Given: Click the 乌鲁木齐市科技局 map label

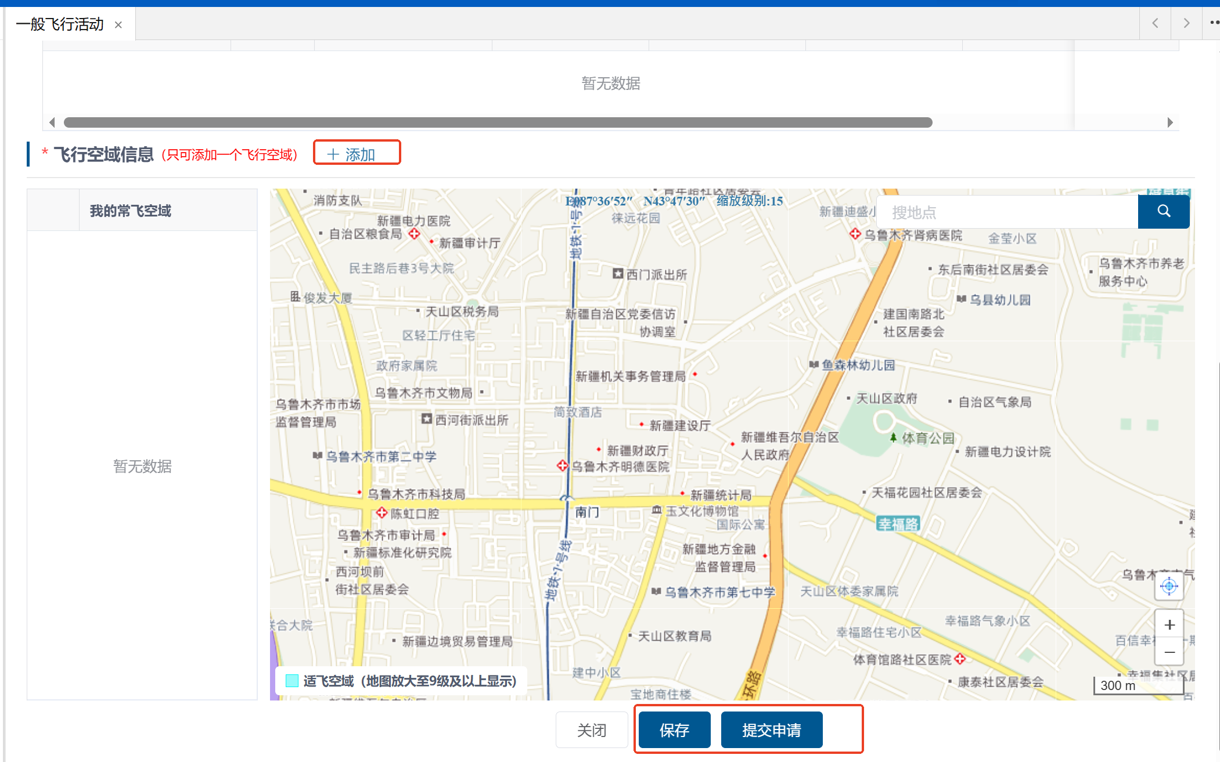Looking at the screenshot, I should click(x=416, y=494).
